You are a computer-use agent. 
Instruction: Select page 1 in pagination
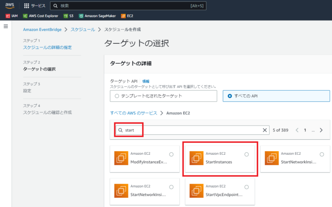tap(305, 130)
